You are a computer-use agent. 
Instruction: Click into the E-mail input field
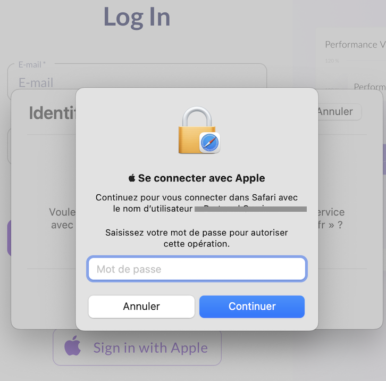137,82
